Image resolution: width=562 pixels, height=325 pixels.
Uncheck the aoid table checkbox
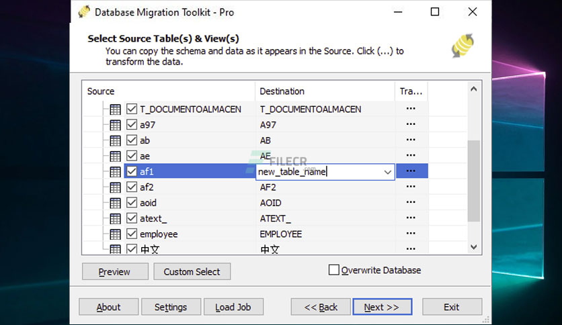(132, 202)
